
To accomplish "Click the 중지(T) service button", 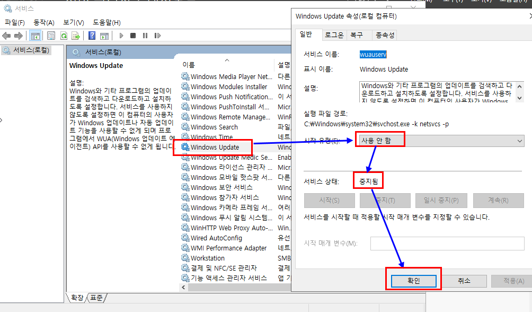I will tap(385, 201).
